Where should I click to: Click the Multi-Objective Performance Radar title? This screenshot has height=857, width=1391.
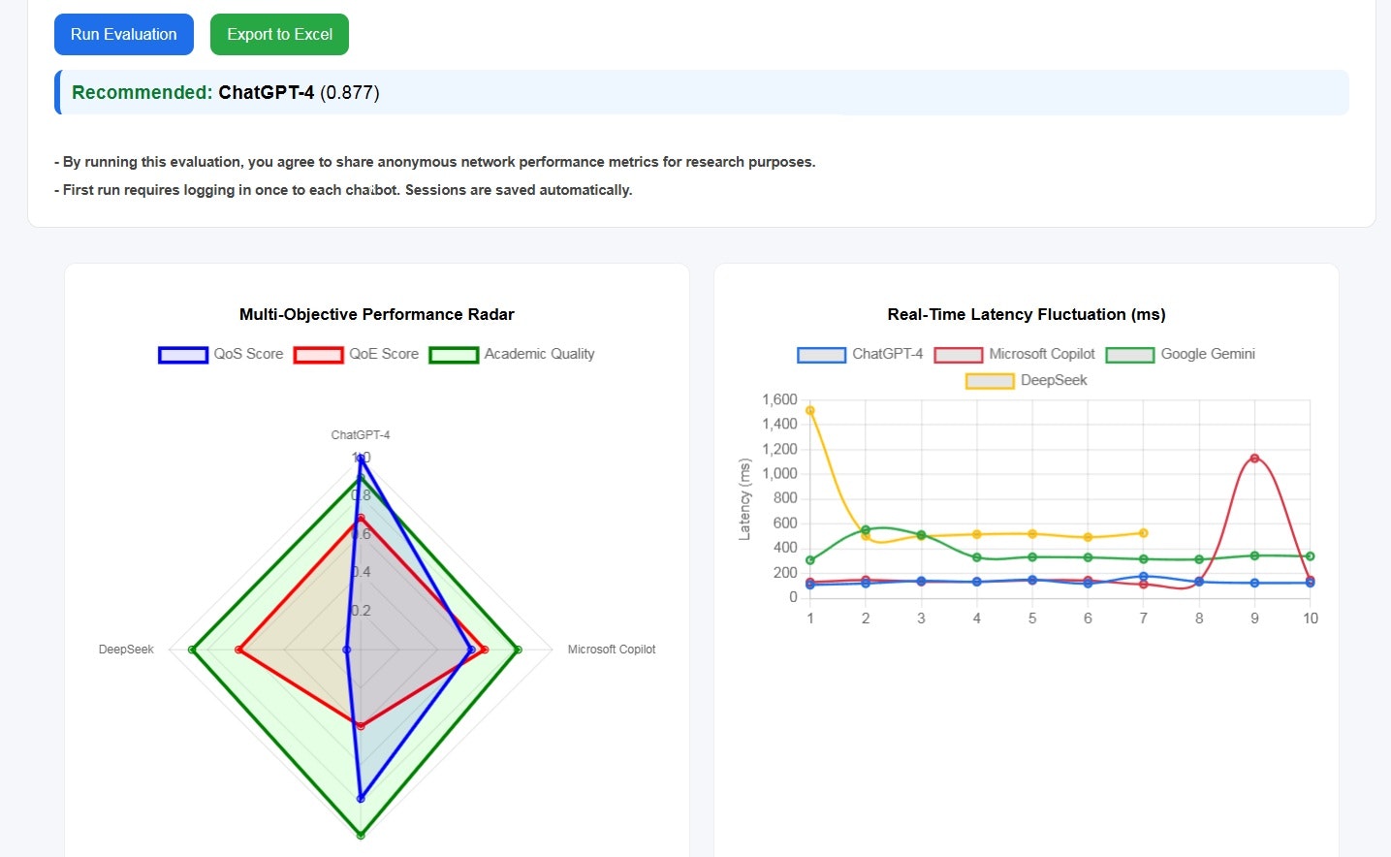(376, 314)
